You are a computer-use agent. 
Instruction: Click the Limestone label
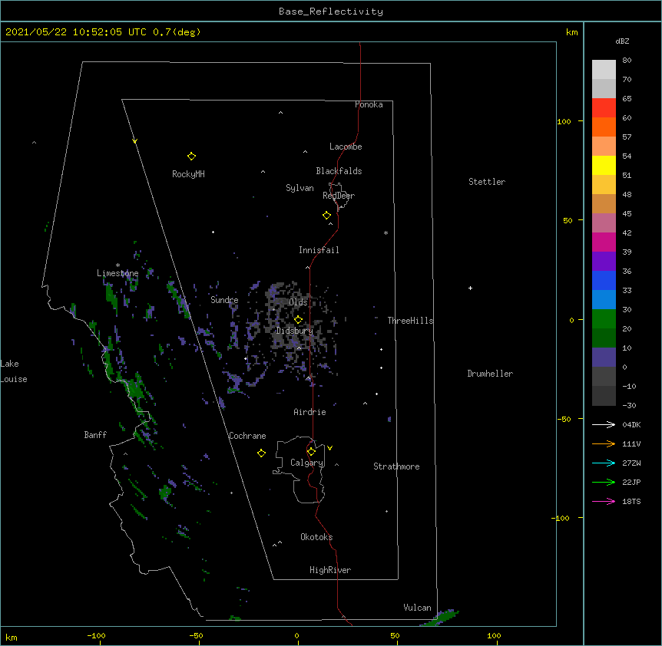(x=118, y=273)
